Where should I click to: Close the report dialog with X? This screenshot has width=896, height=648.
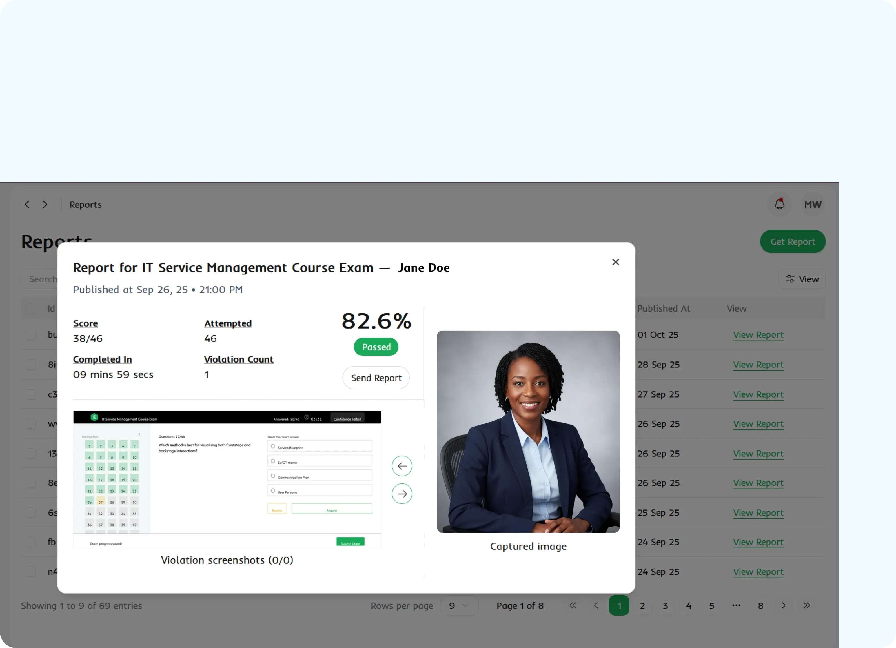(x=615, y=262)
